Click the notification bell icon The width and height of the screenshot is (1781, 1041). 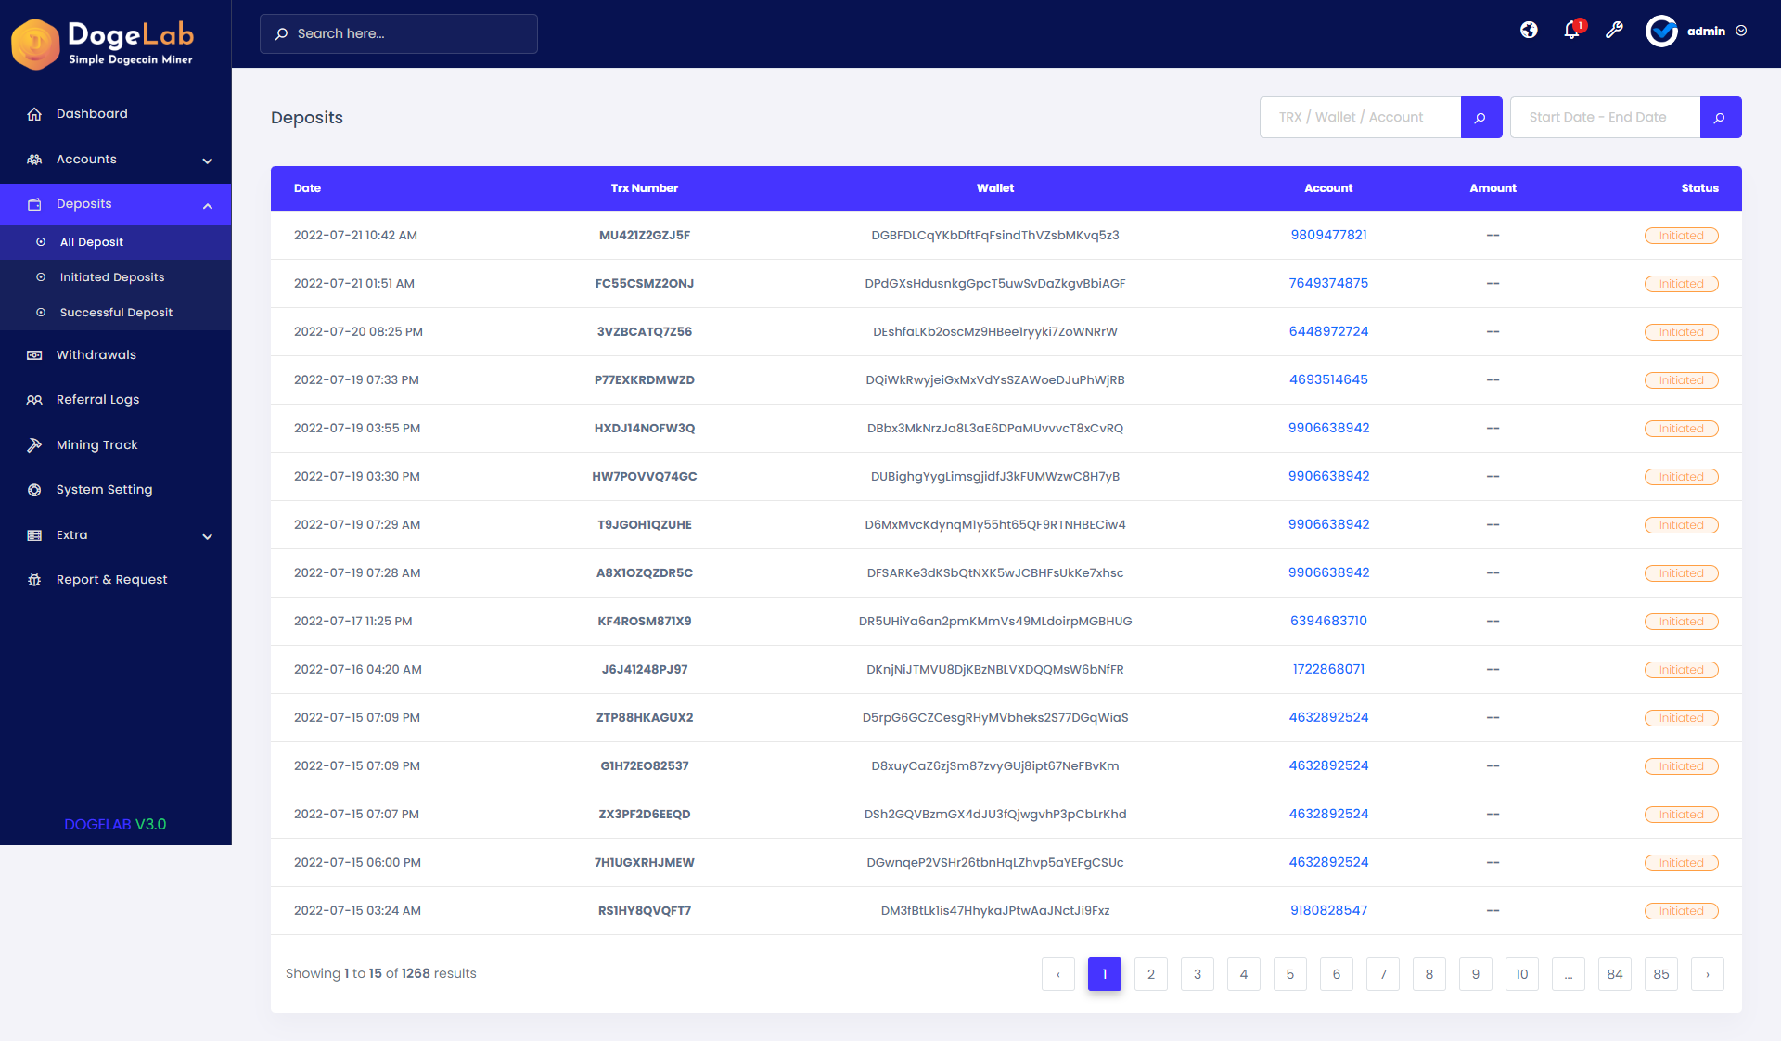coord(1570,31)
